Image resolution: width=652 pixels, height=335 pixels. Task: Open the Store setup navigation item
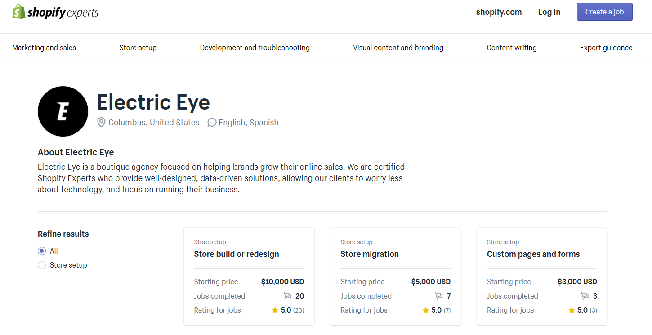[x=138, y=48]
